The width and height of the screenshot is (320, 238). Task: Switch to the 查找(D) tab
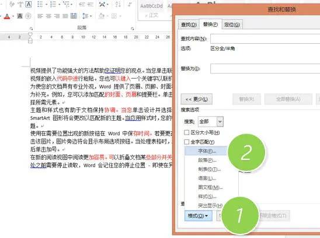[x=189, y=24]
